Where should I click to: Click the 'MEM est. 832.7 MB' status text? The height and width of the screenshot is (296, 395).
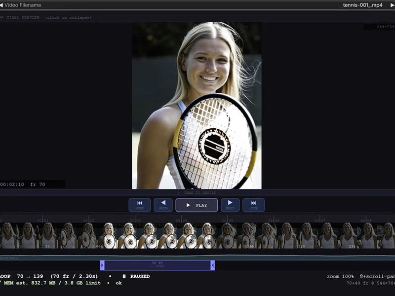coord(30,283)
